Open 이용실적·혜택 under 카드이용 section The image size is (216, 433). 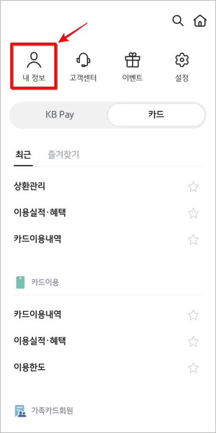click(x=40, y=341)
